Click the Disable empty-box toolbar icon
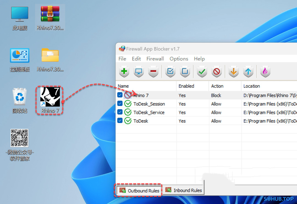The image size is (297, 204). (185, 72)
